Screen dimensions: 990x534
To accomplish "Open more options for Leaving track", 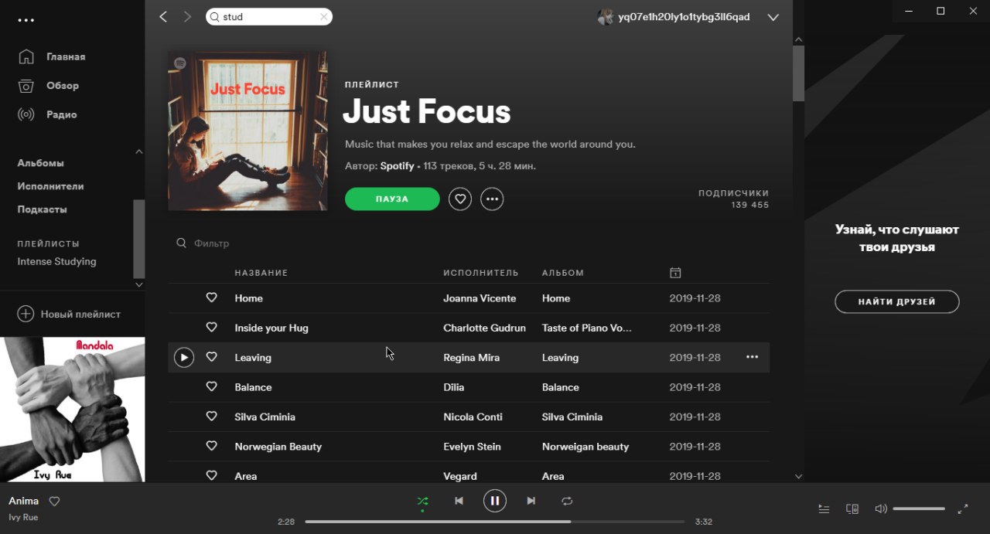I will tap(752, 357).
